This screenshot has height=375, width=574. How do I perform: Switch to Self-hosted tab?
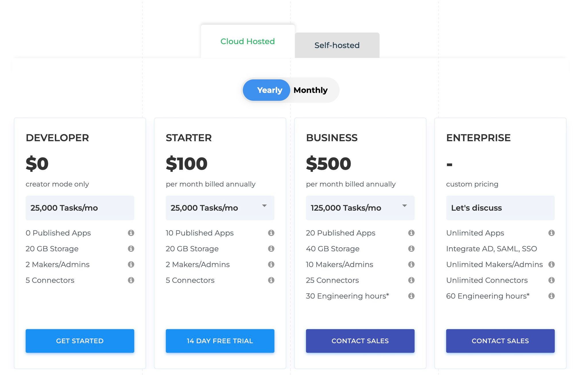[337, 45]
